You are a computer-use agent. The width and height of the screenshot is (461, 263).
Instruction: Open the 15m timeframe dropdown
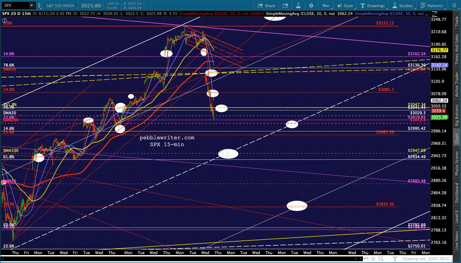coord(326,6)
